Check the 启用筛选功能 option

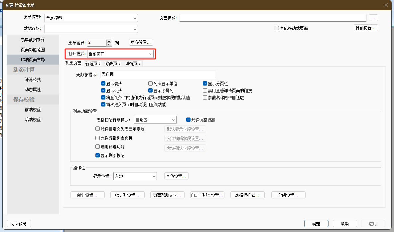98,147
